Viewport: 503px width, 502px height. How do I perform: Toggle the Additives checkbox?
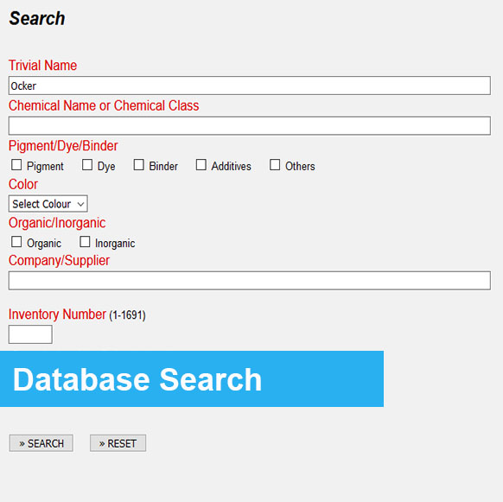[x=201, y=165]
